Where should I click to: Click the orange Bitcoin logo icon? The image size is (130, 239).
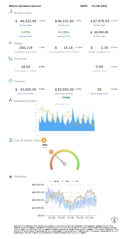click(44, 140)
